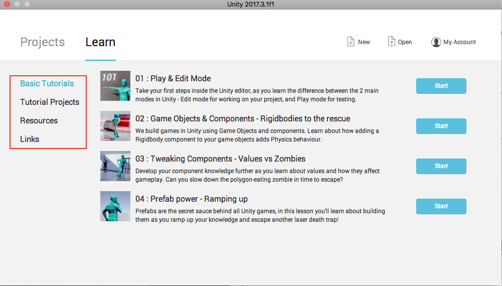Click the New project file icon
The image size is (502, 286).
351,42
